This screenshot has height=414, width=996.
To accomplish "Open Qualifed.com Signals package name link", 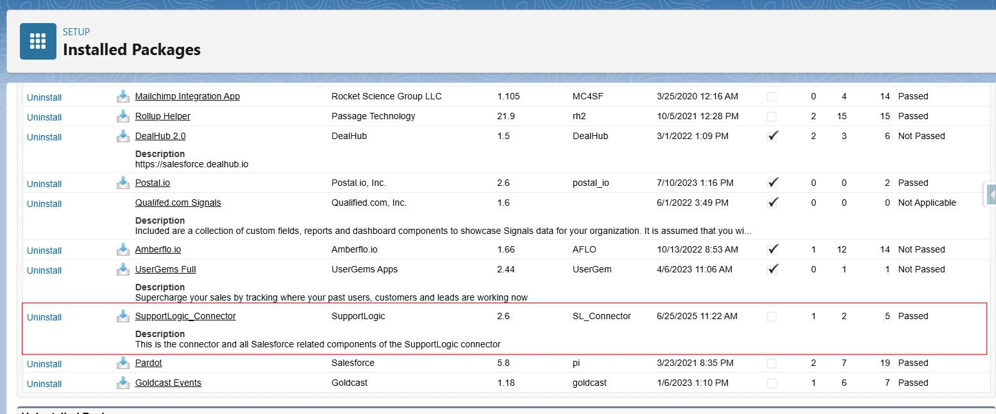I will pyautogui.click(x=178, y=203).
